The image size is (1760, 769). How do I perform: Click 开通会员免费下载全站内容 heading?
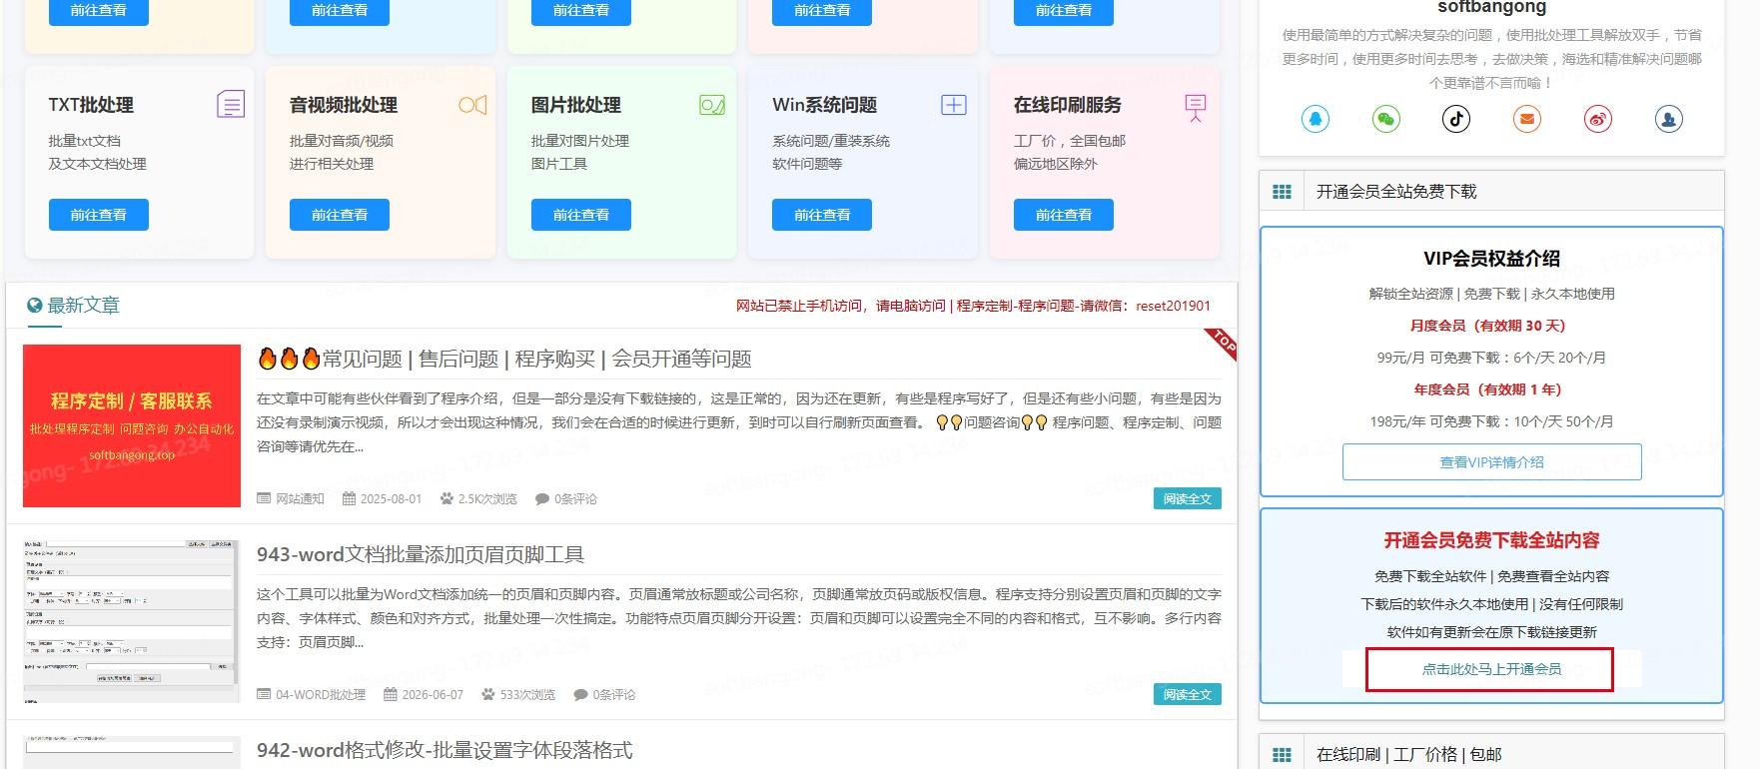(1491, 540)
